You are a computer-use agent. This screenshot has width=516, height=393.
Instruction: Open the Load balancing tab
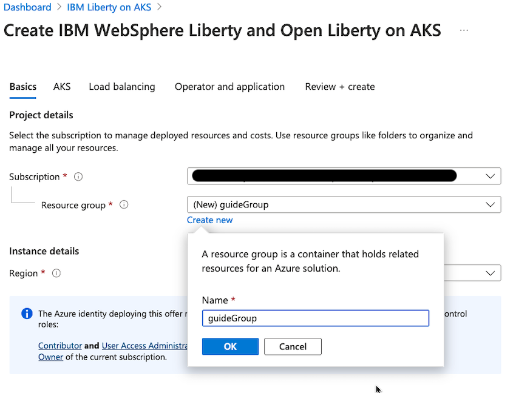(x=122, y=87)
